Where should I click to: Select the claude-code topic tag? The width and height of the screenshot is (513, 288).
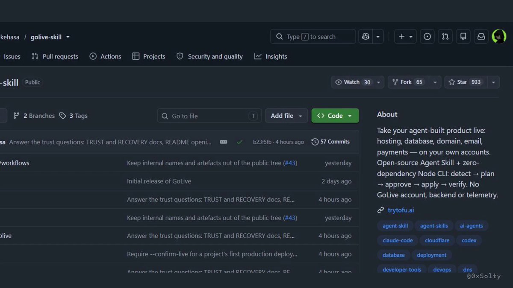[x=398, y=240]
